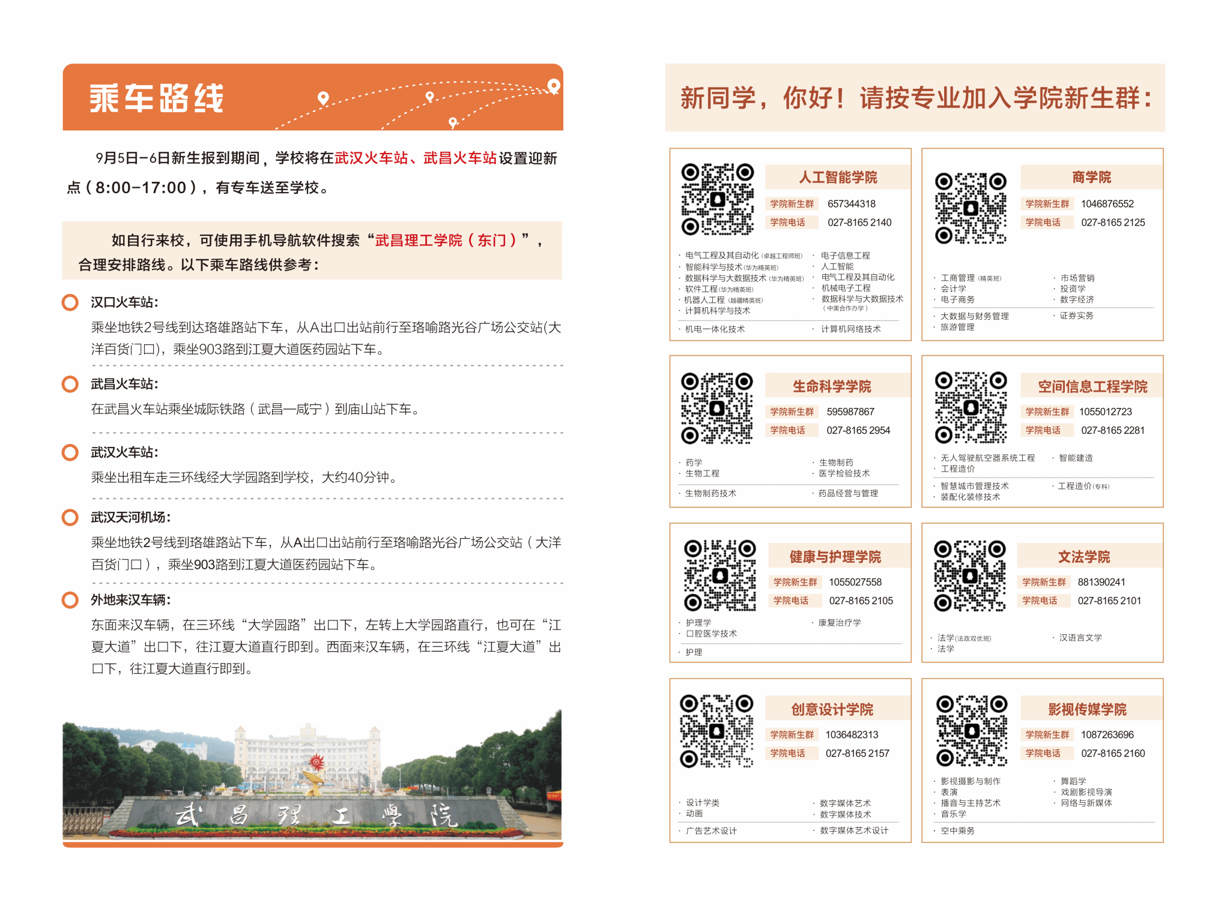This screenshot has height=903, width=1230.
Task: Click the 外地来汉车辆: route heading
Action: (131, 600)
